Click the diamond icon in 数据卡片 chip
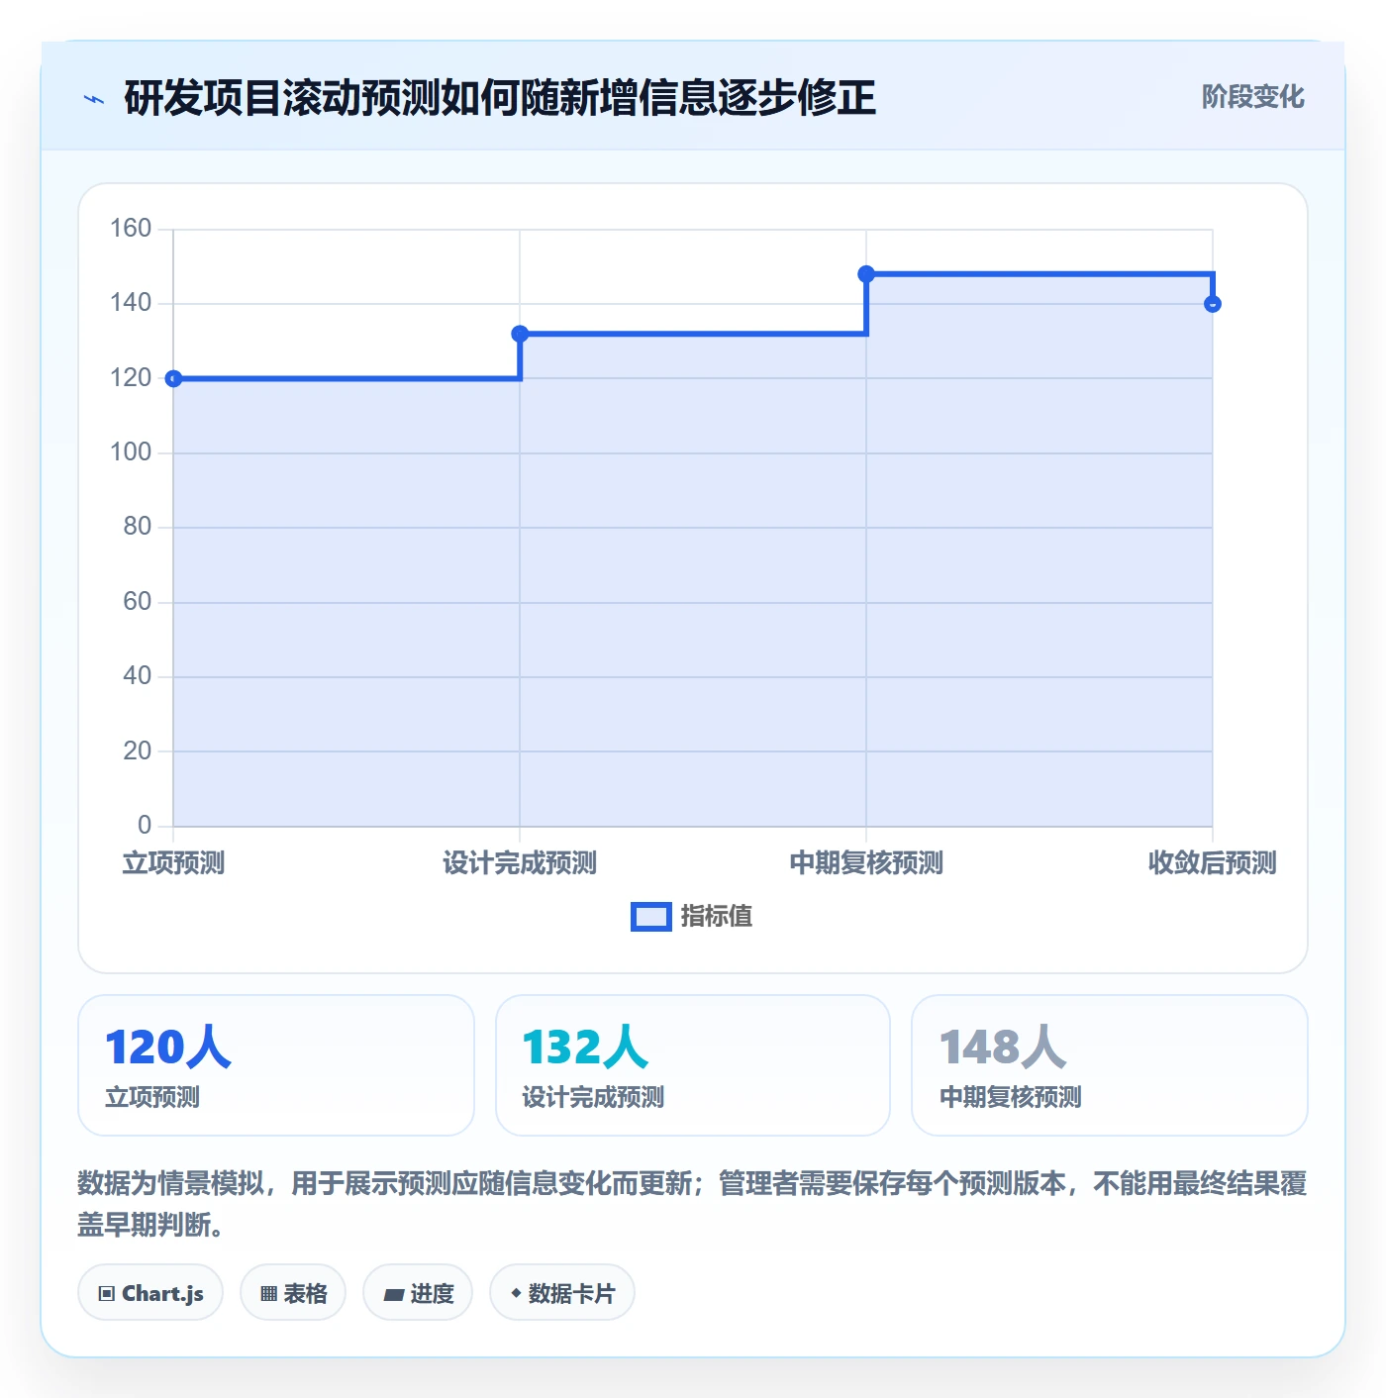 pos(516,1293)
